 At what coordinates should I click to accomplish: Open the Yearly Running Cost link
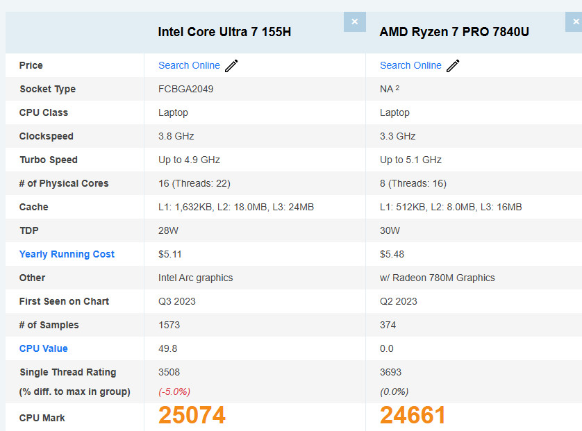point(67,254)
